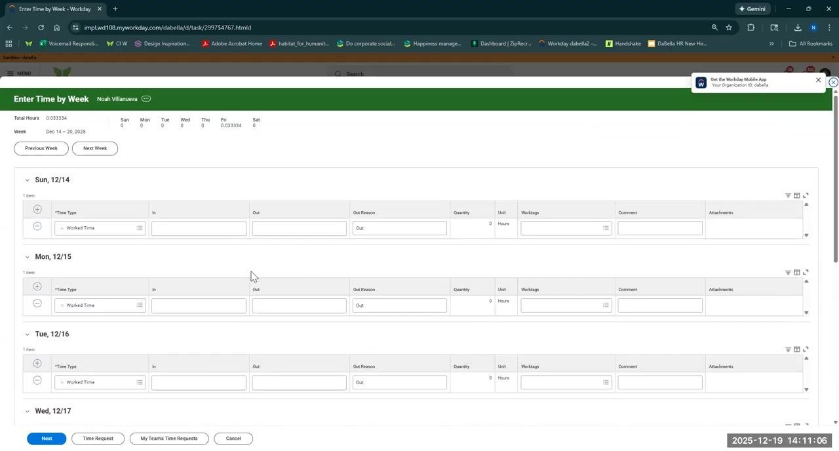839x451 pixels.
Task: Collapse the Tue, 12/16 section
Action: [x=27, y=334]
